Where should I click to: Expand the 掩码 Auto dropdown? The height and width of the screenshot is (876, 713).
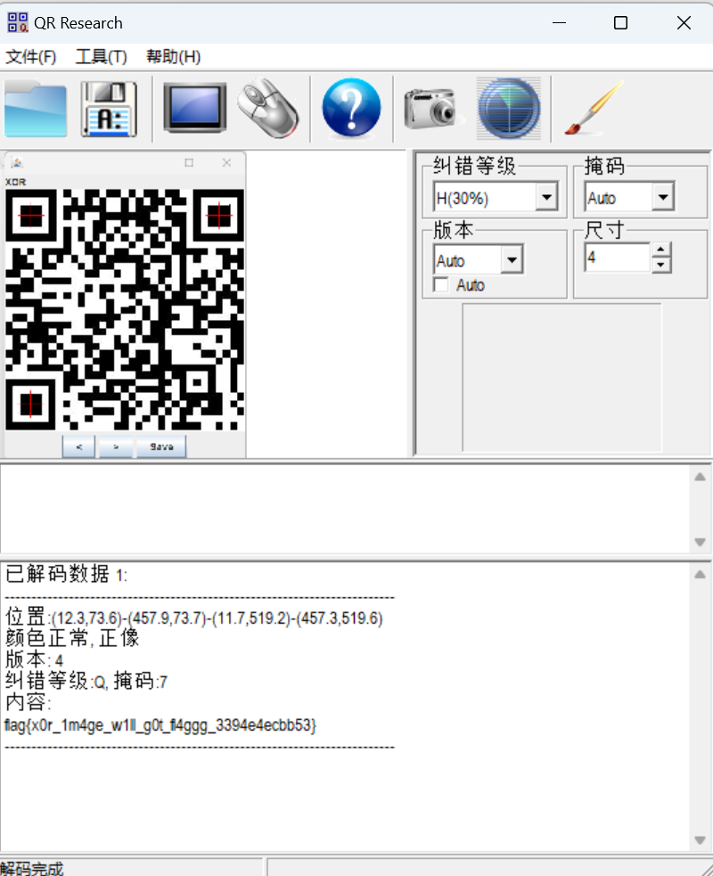tap(663, 197)
